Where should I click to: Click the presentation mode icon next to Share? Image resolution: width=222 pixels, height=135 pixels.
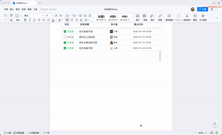tap(212, 9)
